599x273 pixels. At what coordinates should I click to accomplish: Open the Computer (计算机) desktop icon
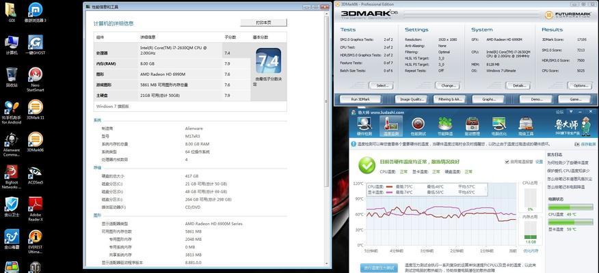[x=12, y=44]
